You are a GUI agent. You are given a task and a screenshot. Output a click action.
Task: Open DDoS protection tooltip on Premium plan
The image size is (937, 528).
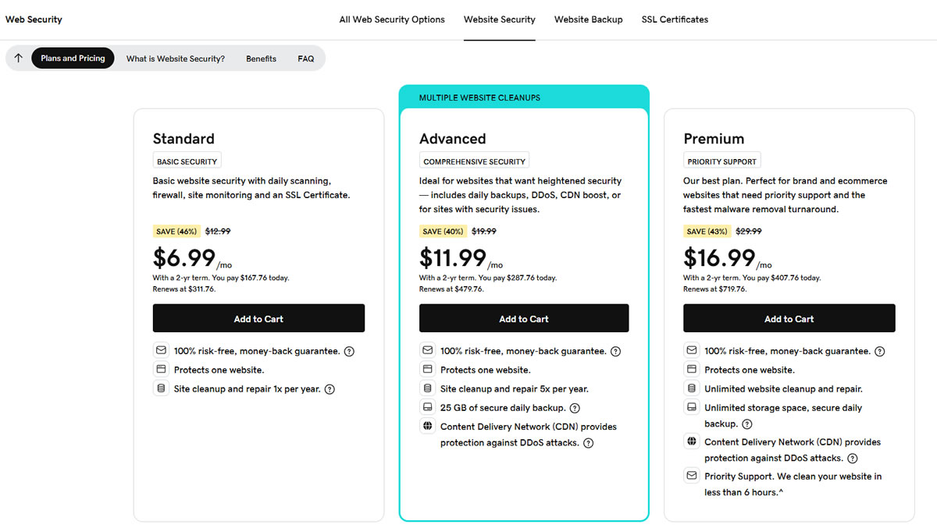point(852,458)
